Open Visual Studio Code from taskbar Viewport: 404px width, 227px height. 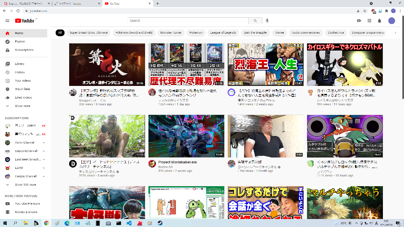[129, 223]
